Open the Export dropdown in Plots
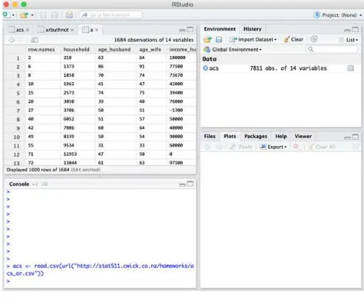The image size is (364, 298). point(273,147)
